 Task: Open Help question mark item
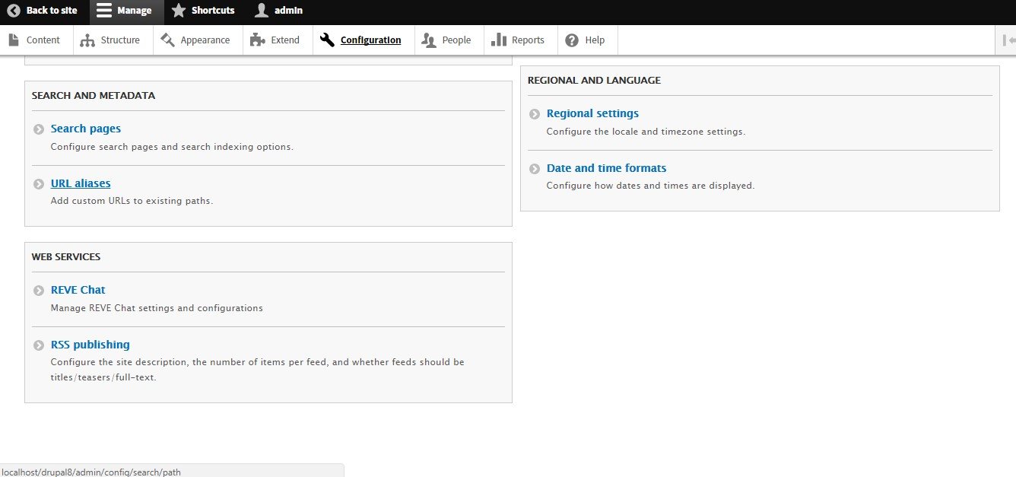coord(586,40)
